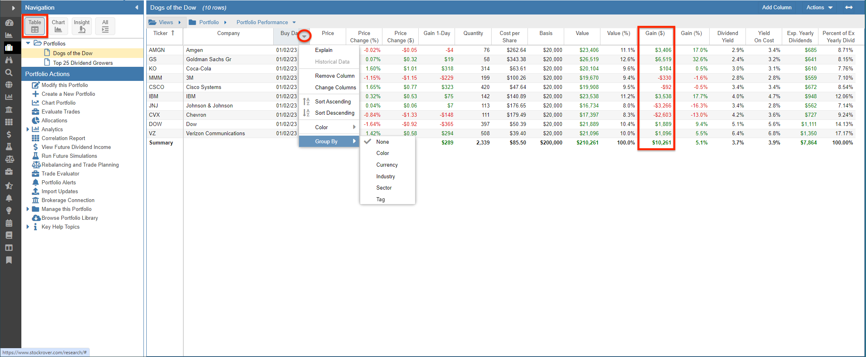Image resolution: width=866 pixels, height=357 pixels.
Task: Open the dollar sign sidebar icon
Action: click(x=9, y=134)
